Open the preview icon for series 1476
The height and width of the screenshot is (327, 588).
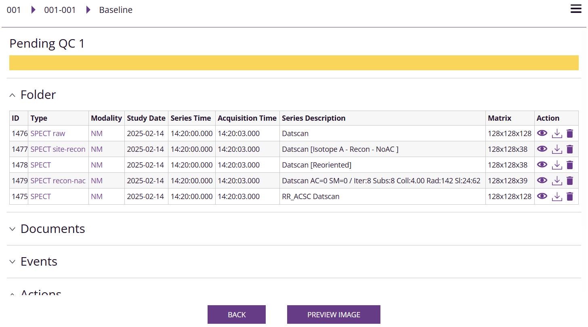pos(542,133)
